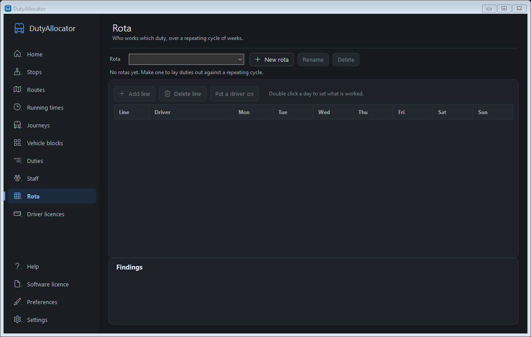Switch to the Journeys page

[x=52, y=125]
